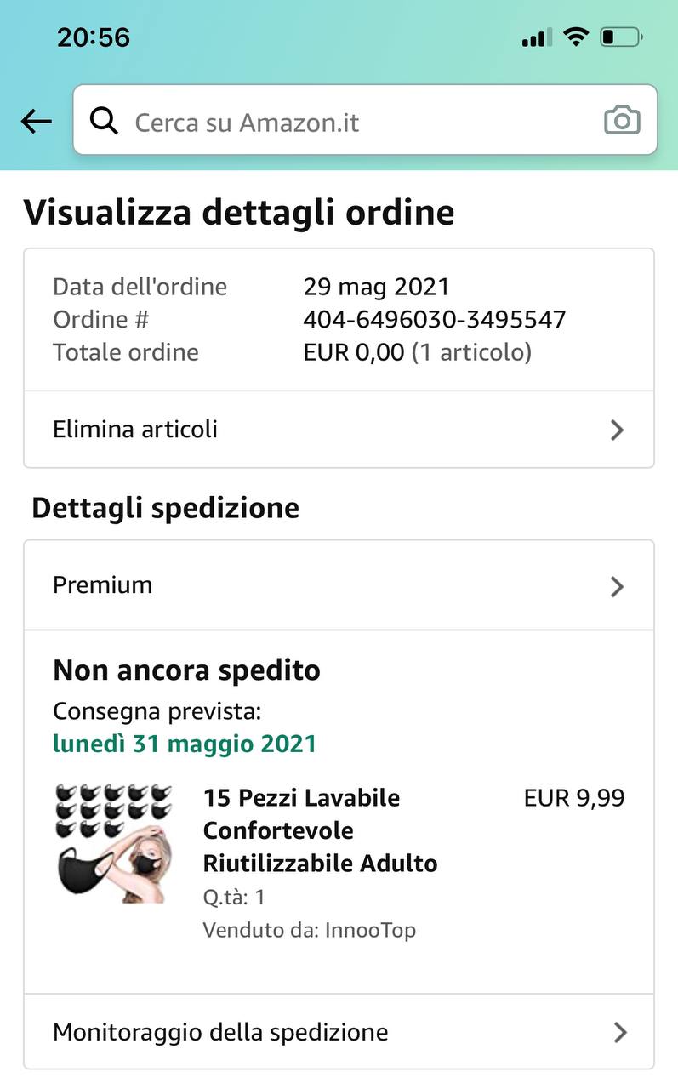Open Monitoraggio della spedizione row
The width and height of the screenshot is (678, 1089).
[x=339, y=1032]
